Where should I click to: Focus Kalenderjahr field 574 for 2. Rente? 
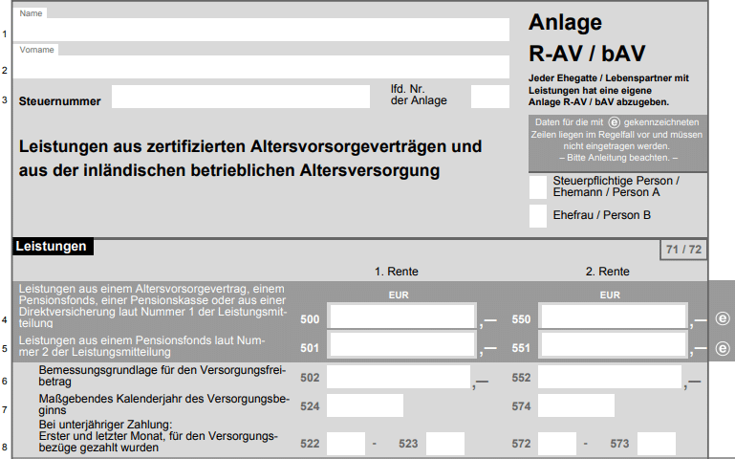click(x=576, y=406)
